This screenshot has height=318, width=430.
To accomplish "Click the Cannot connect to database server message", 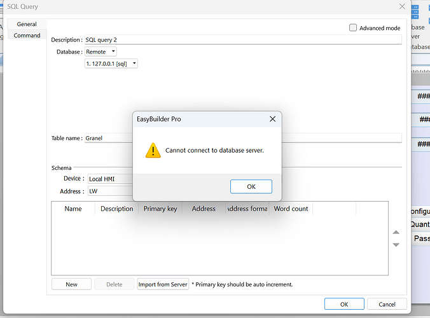I will click(x=214, y=150).
